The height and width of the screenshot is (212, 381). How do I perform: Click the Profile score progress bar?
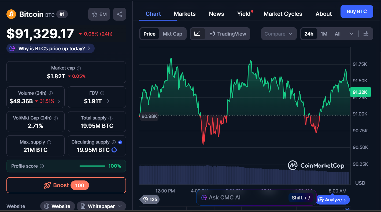pos(92,166)
